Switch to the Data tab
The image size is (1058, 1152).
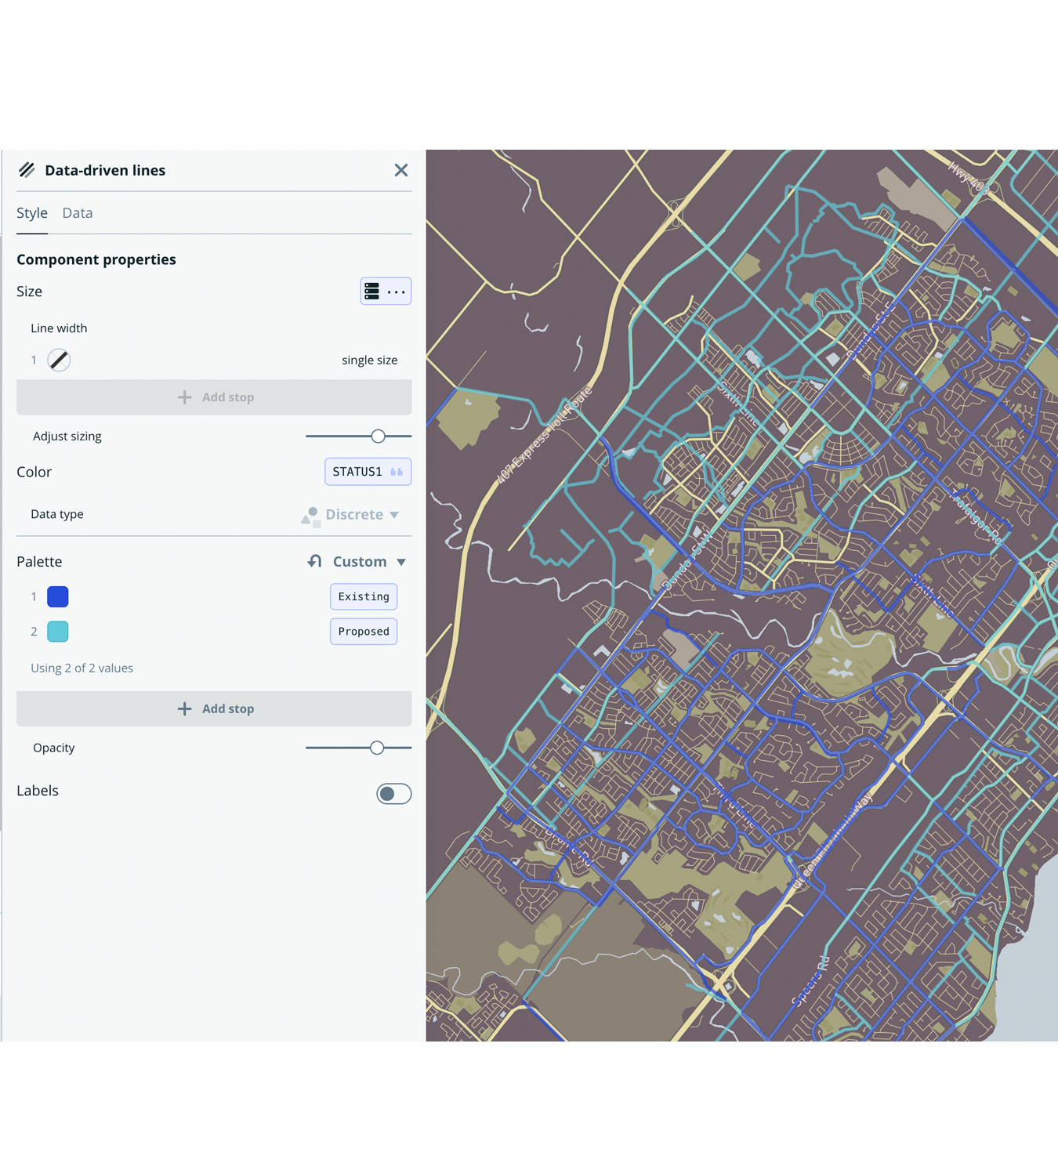(77, 213)
